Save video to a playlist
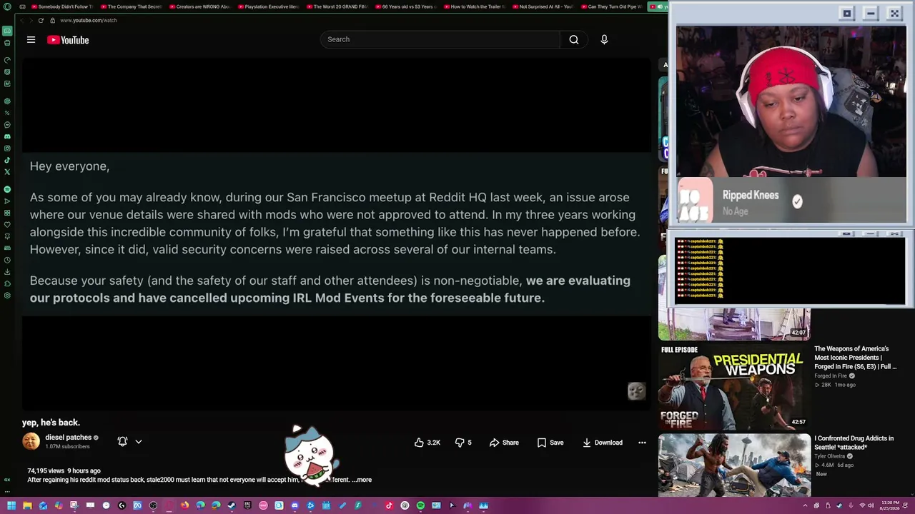This screenshot has height=514, width=915. (x=550, y=443)
